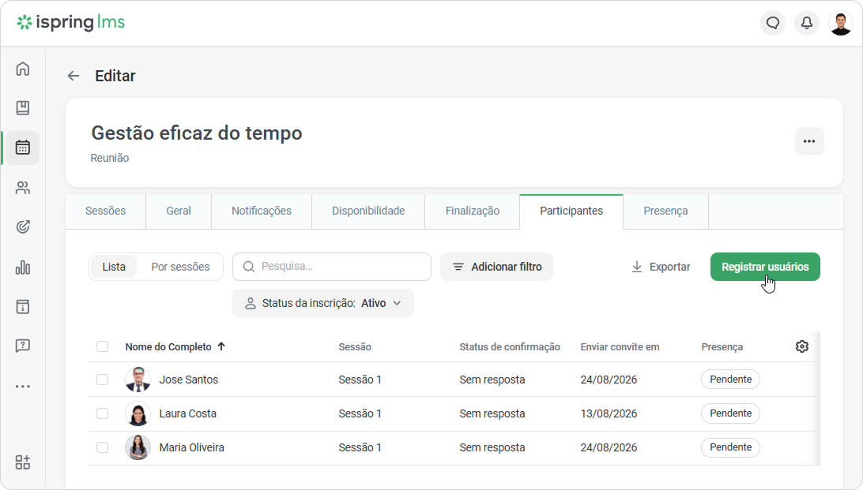
Task: Open the chat messages icon in header
Action: (773, 23)
